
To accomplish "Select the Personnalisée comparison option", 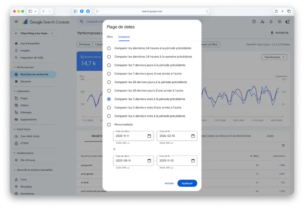I will (109, 124).
